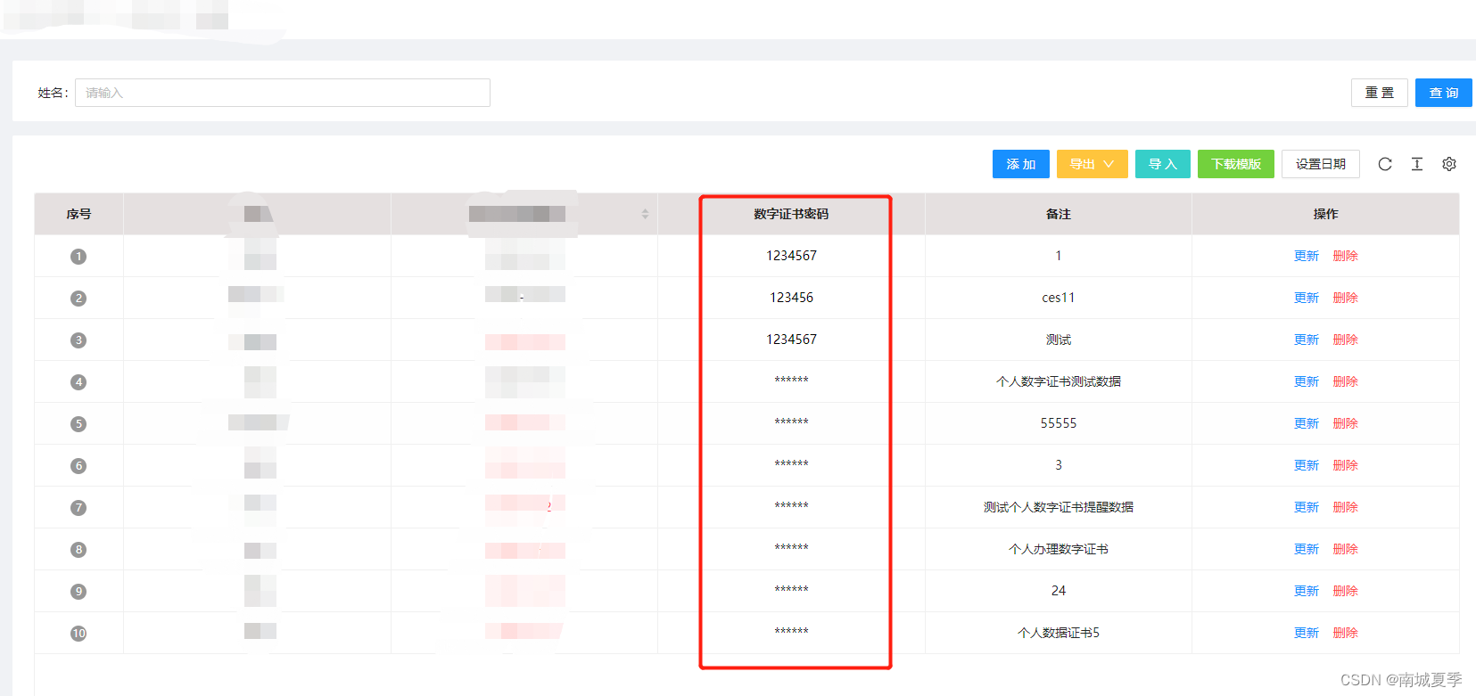The height and width of the screenshot is (696, 1476).
Task: Click 删除 in row 9
Action: [1346, 591]
